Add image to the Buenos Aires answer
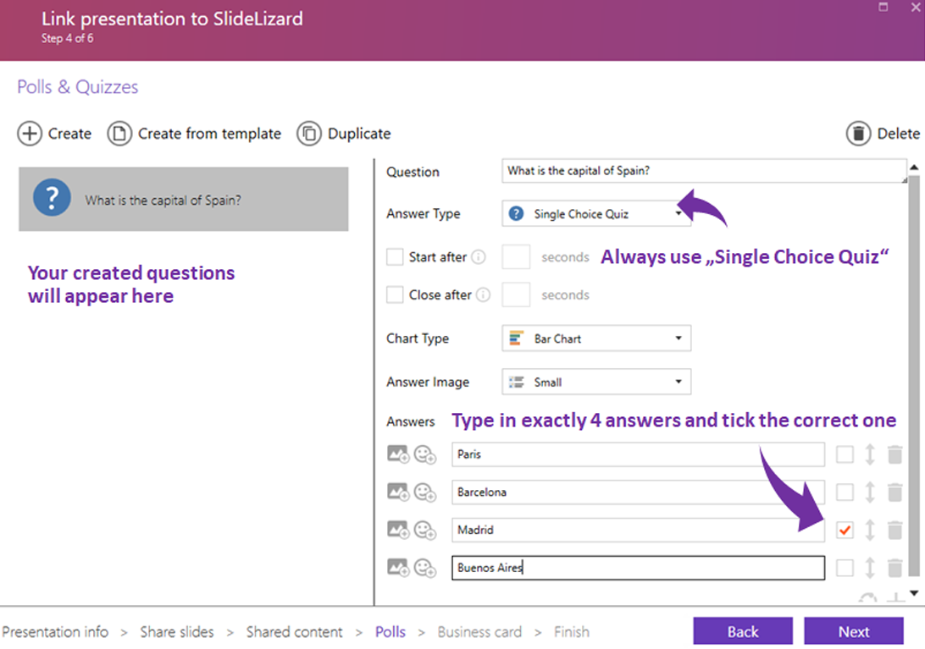 click(397, 568)
